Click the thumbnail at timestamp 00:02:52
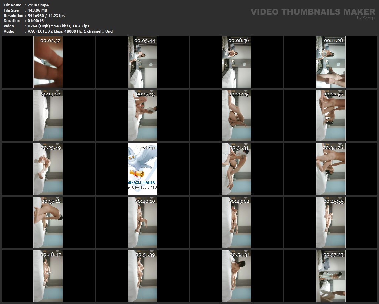 (48, 62)
